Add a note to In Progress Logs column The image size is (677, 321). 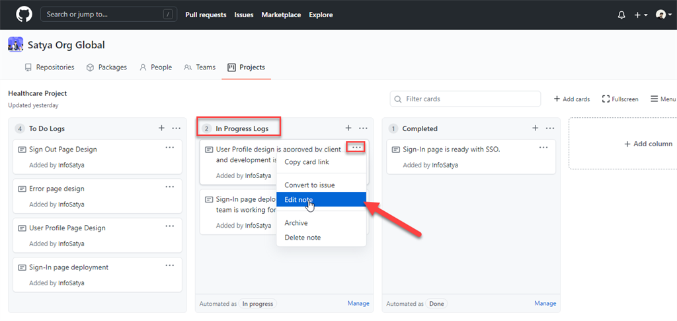click(x=348, y=128)
